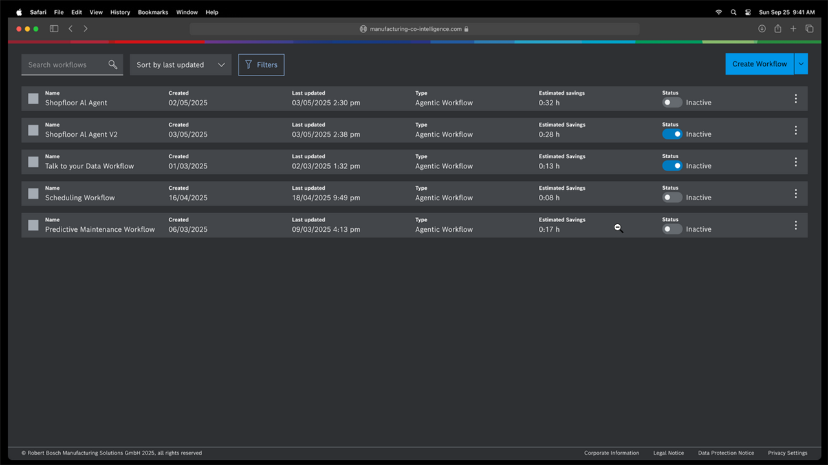The image size is (828, 465).
Task: Toggle status switch for Shopfloor AI Agent V2
Action: point(672,134)
